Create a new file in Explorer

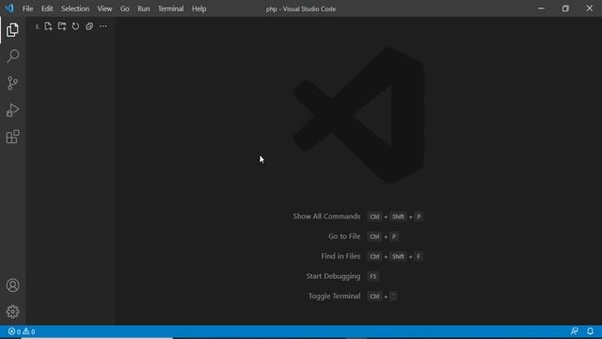48,26
